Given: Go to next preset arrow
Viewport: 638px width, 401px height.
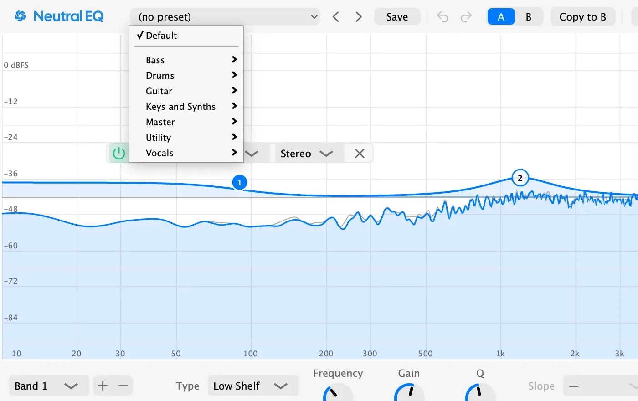Looking at the screenshot, I should 359,17.
